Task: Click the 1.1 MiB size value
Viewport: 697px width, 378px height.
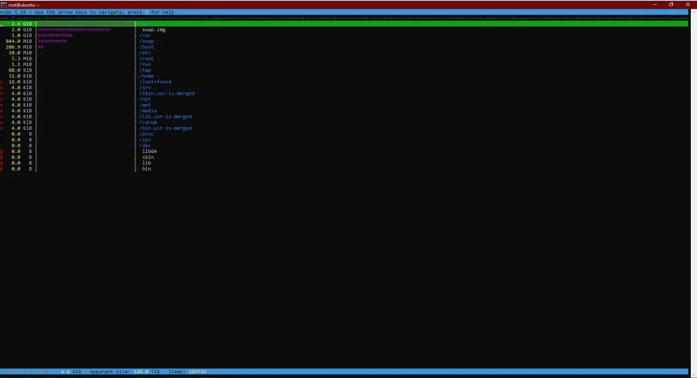Action: pyautogui.click(x=22, y=64)
